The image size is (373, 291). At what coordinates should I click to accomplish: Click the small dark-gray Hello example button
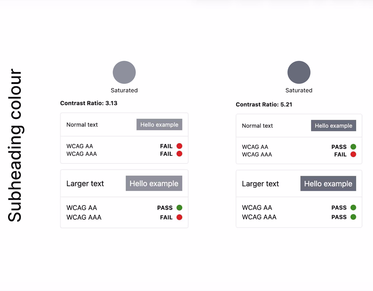[333, 126]
